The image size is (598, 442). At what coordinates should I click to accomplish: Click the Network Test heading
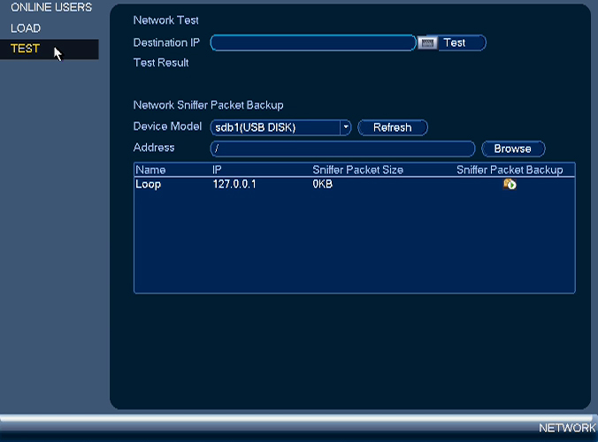point(166,20)
